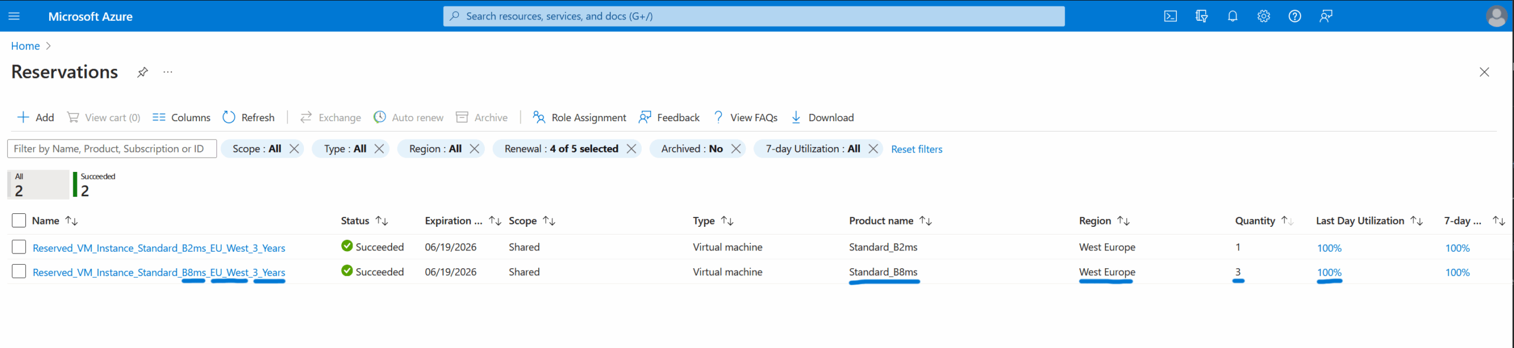Open the hamburger portal menu

pos(14,17)
